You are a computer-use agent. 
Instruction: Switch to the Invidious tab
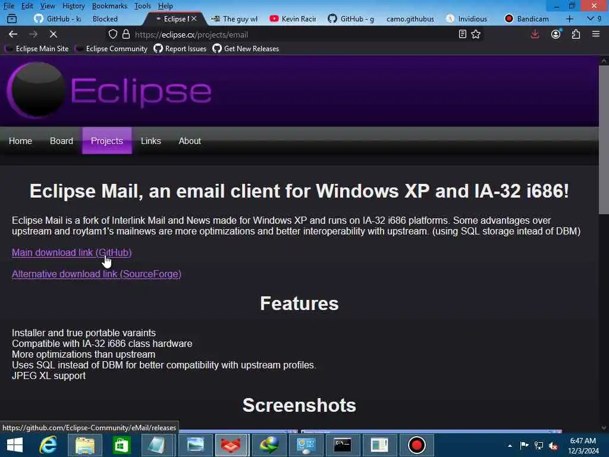[468, 18]
